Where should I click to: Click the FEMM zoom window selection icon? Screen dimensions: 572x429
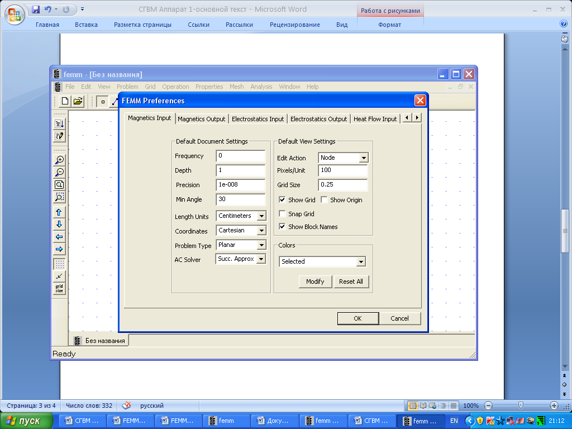pos(59,197)
